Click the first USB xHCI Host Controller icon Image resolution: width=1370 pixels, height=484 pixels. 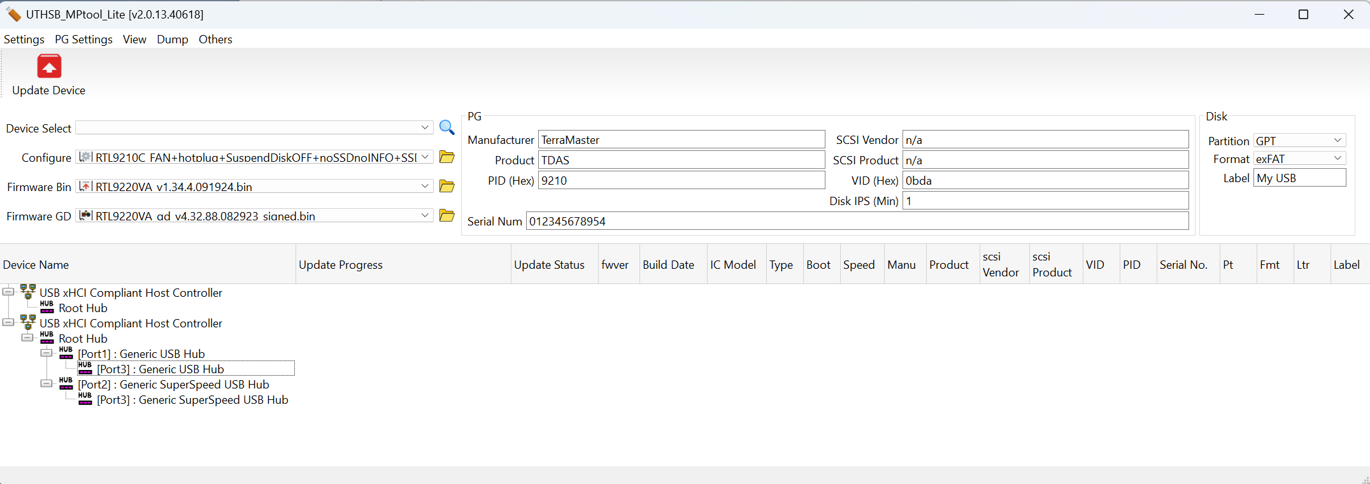[x=28, y=292]
